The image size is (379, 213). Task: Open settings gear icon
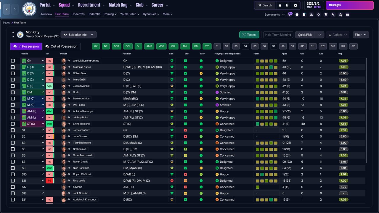[x=295, y=5]
